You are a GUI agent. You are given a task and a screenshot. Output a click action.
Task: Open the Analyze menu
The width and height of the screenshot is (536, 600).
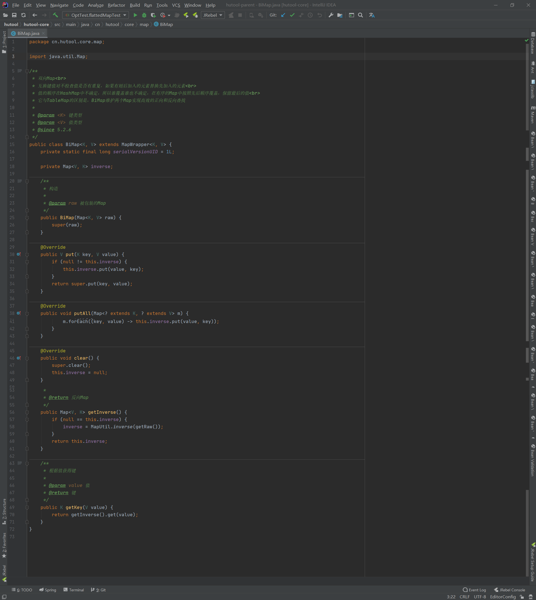96,5
